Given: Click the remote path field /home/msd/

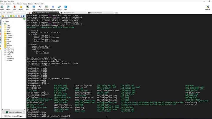Looking at the screenshot, I should [12, 19].
